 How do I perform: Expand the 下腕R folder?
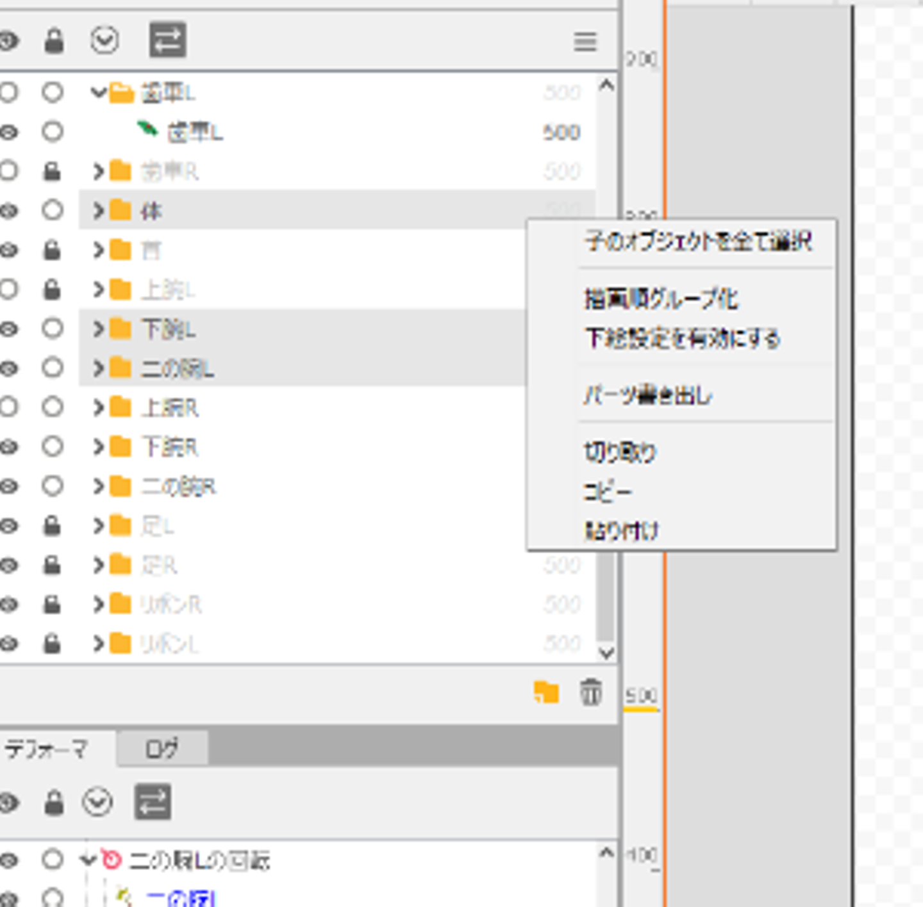click(98, 447)
